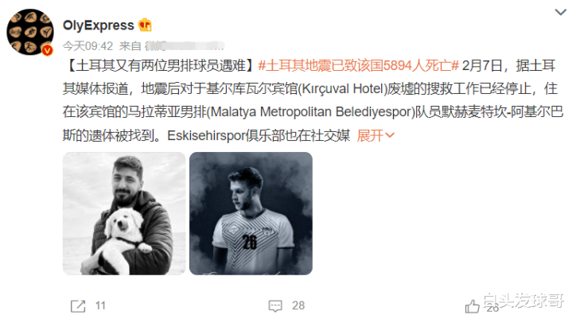Screen dimensions: 572x319
Task: Click the repost share icon
Action: 78,306
